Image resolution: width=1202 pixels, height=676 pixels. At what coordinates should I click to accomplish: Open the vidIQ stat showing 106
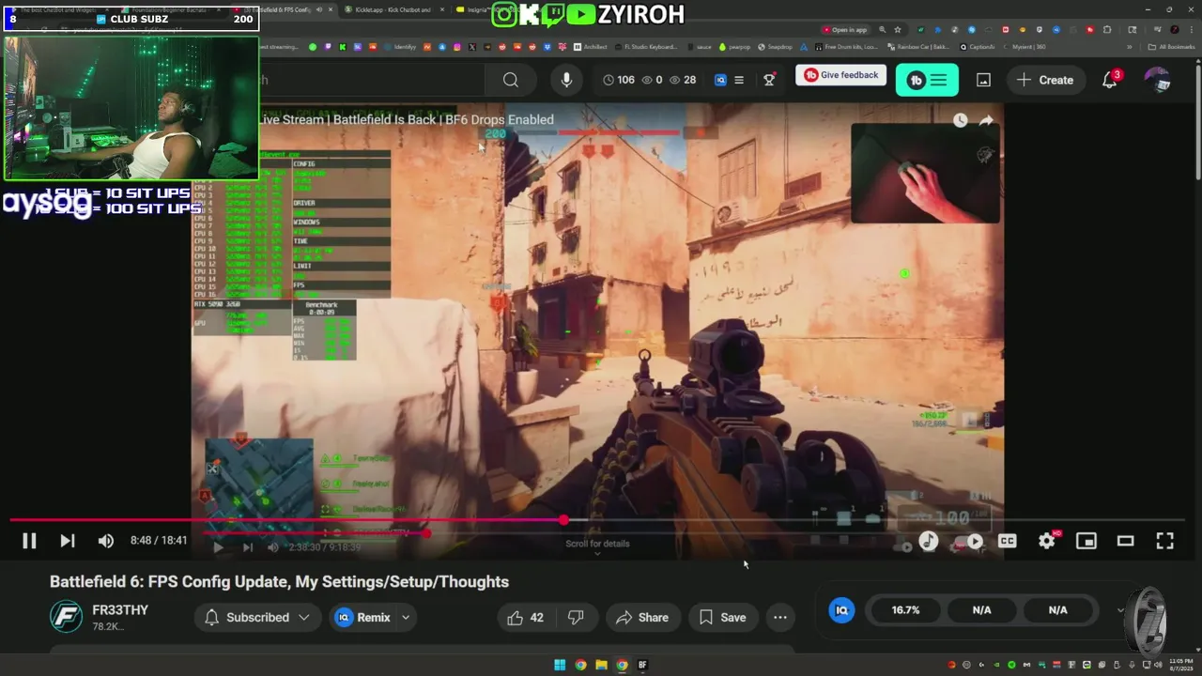(x=619, y=80)
